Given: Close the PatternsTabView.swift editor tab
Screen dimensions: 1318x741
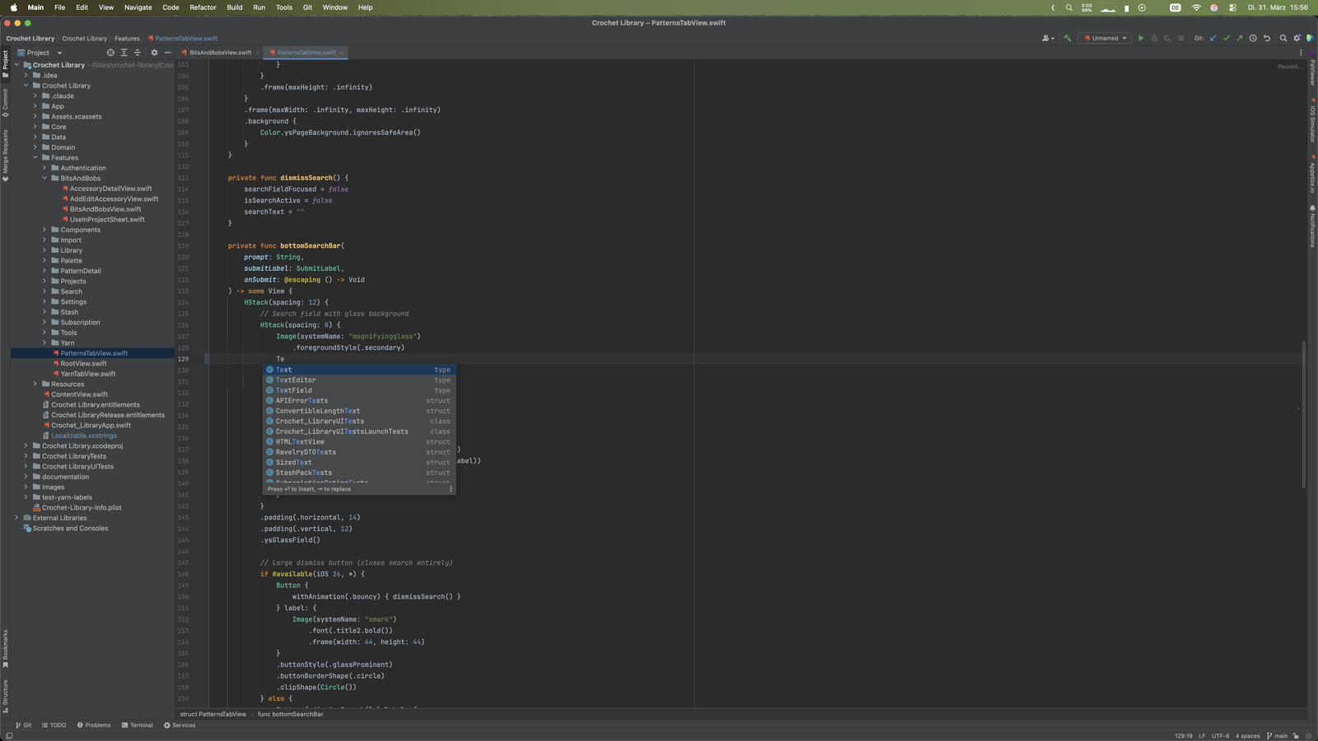Looking at the screenshot, I should coord(343,53).
